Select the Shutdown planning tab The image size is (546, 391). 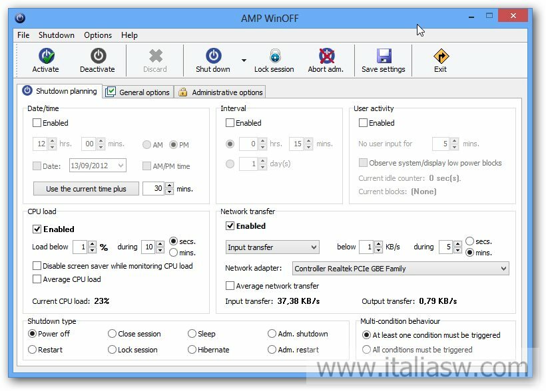[59, 91]
